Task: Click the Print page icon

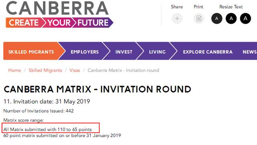Action: tap(199, 18)
